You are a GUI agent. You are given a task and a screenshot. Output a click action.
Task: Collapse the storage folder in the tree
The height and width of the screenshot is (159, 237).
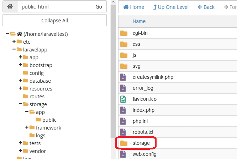(x=20, y=104)
